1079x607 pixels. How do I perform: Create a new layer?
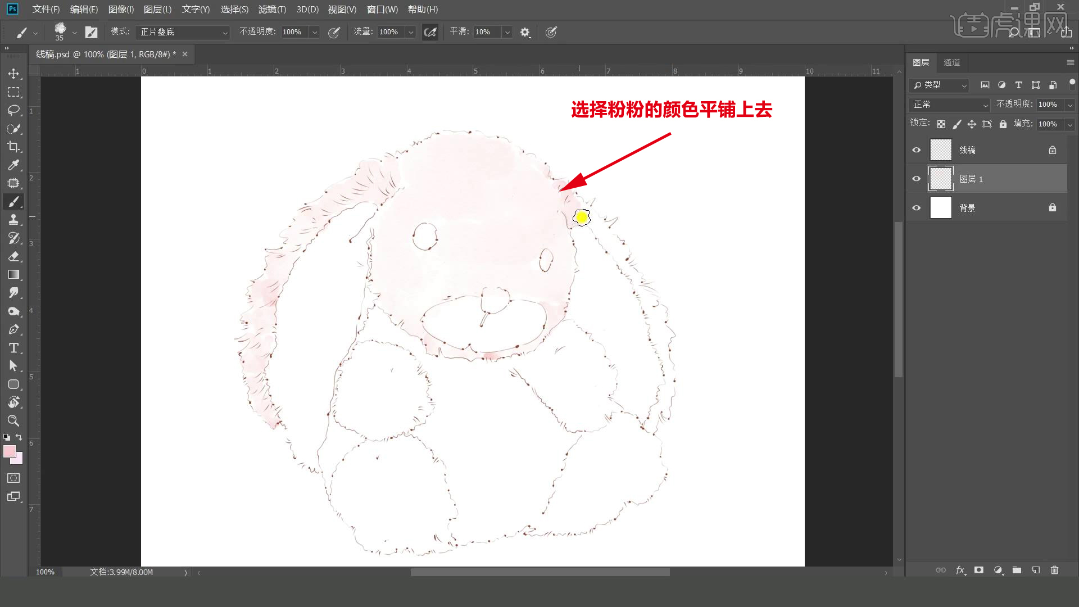click(x=1036, y=570)
